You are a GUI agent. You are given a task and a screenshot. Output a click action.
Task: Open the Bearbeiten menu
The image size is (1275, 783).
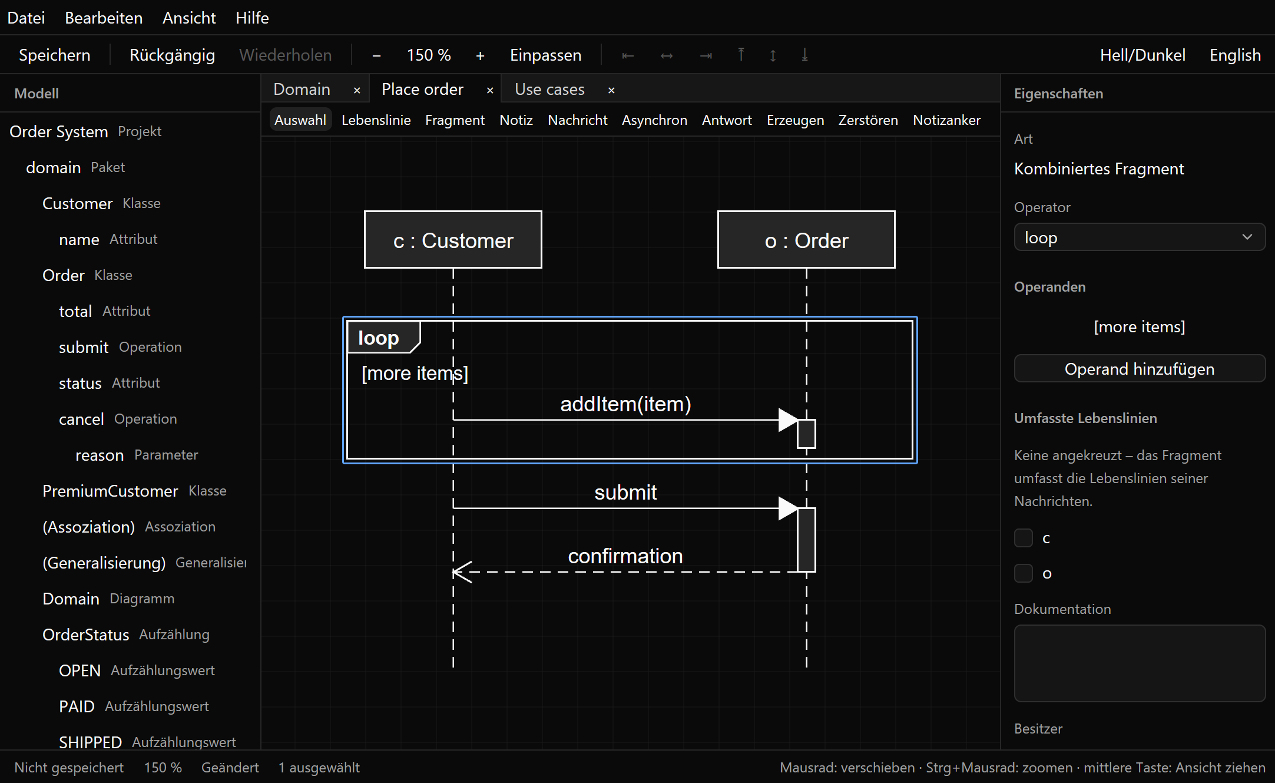104,18
